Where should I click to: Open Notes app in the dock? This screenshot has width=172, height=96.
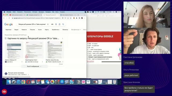(x=42, y=82)
